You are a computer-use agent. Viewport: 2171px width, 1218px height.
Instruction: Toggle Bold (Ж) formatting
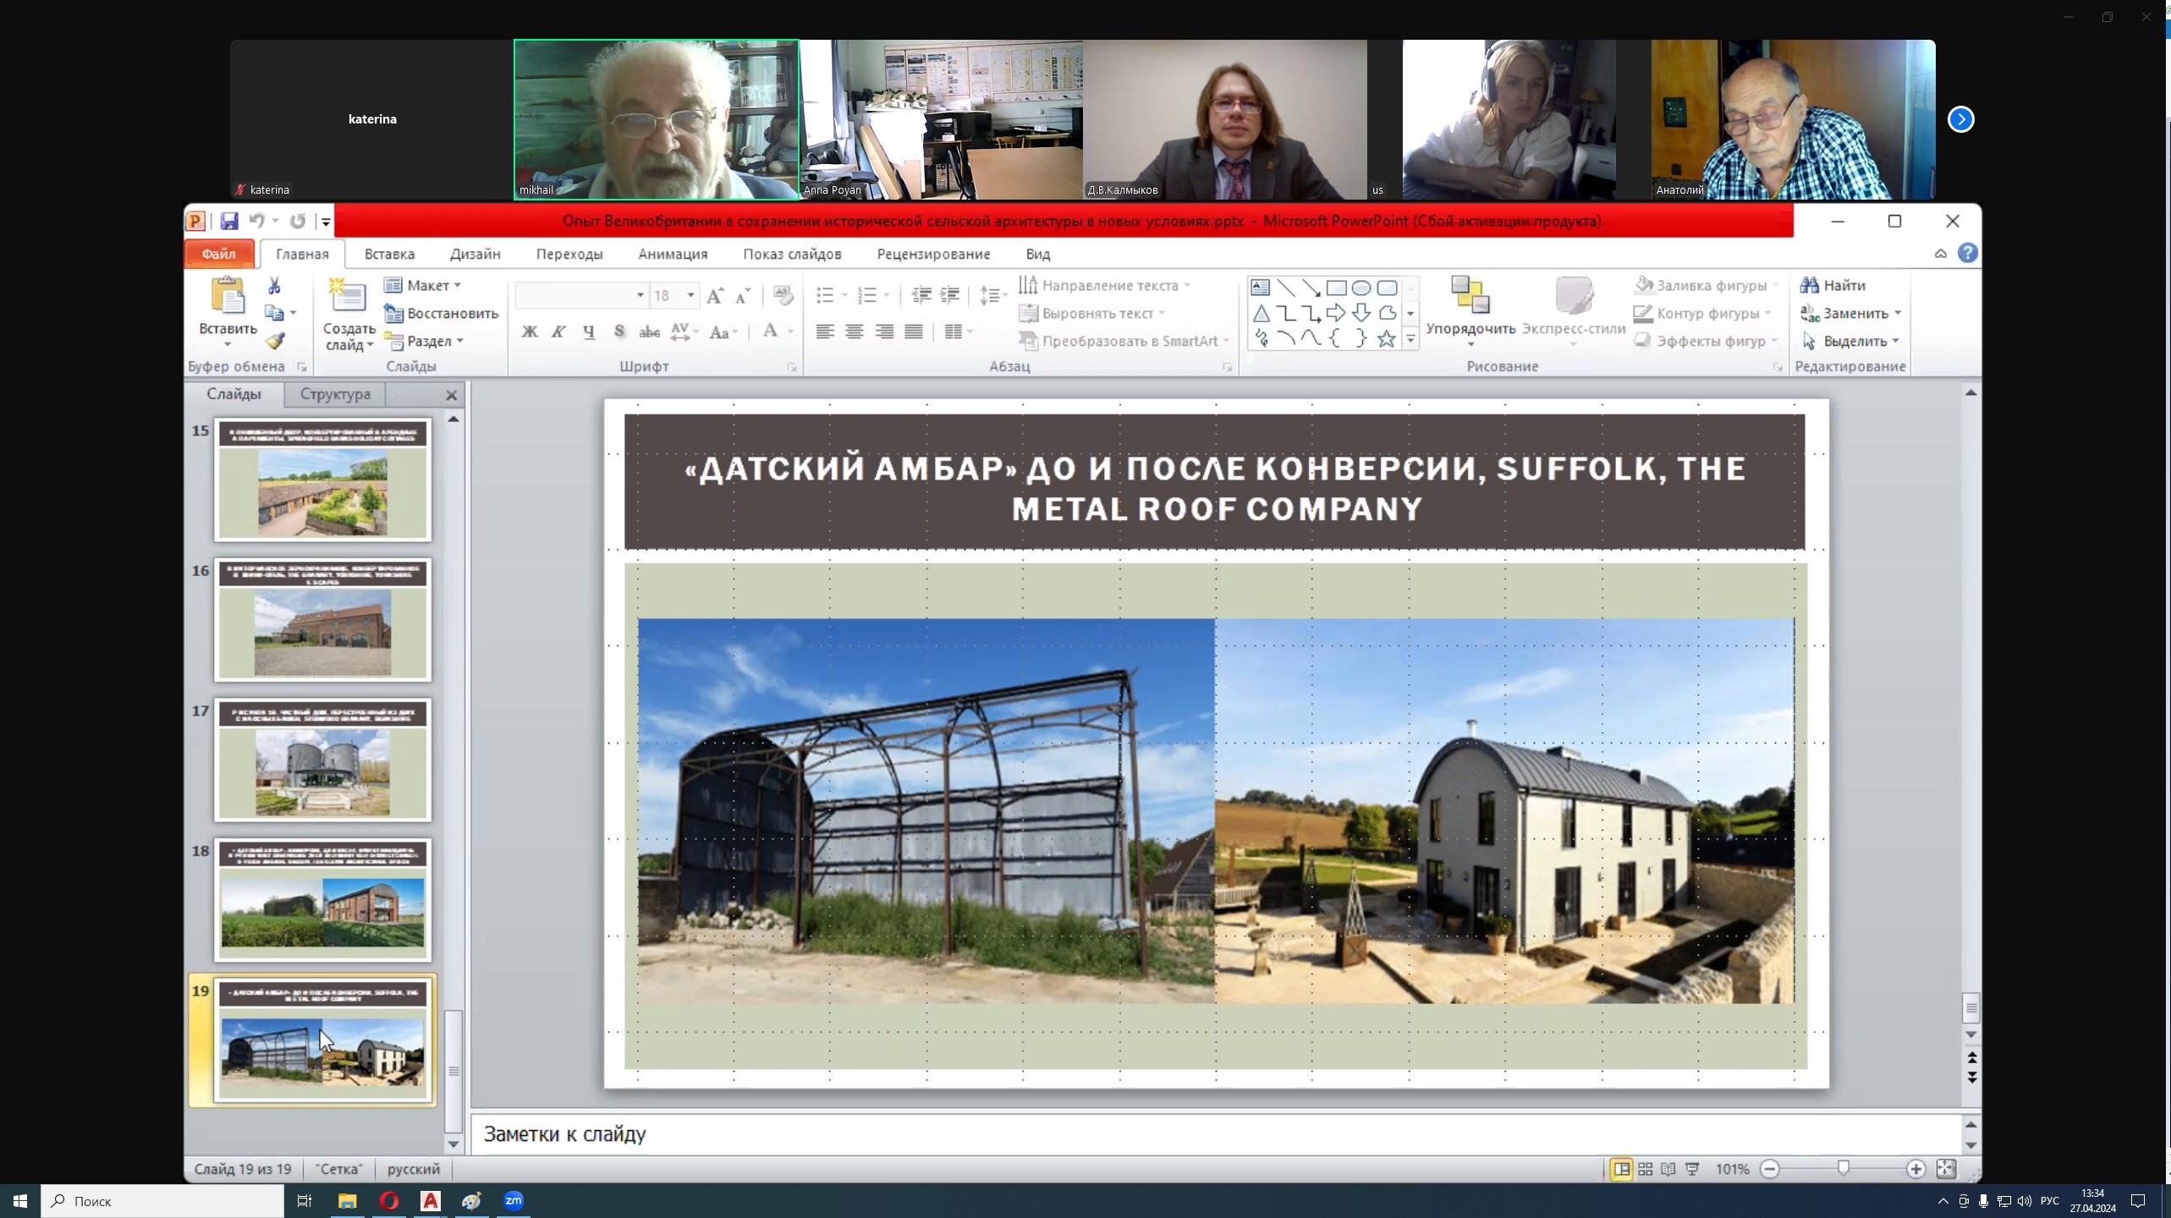(530, 332)
